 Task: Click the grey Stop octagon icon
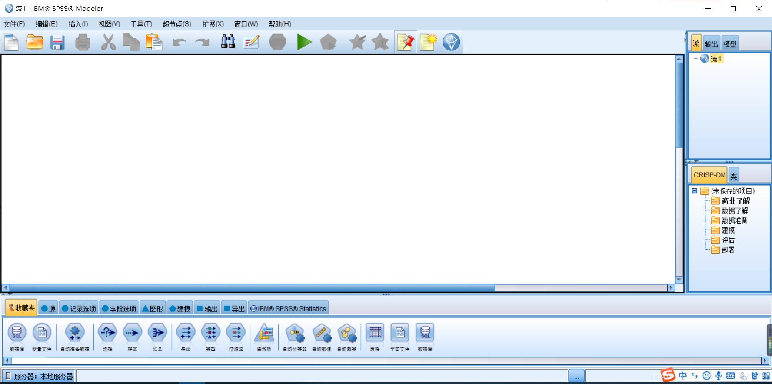click(277, 42)
